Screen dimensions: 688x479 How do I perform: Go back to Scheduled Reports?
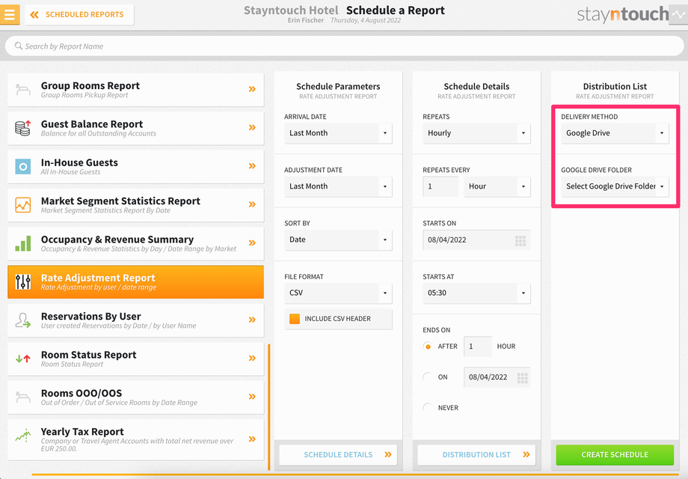(79, 14)
